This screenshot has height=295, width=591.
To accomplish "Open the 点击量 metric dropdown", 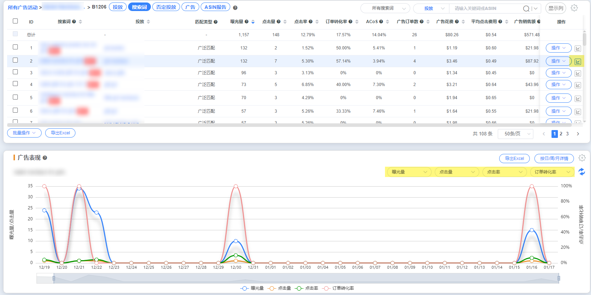I will pos(457,172).
